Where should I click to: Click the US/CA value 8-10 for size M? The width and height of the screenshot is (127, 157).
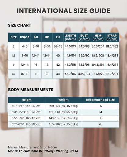(25, 56)
